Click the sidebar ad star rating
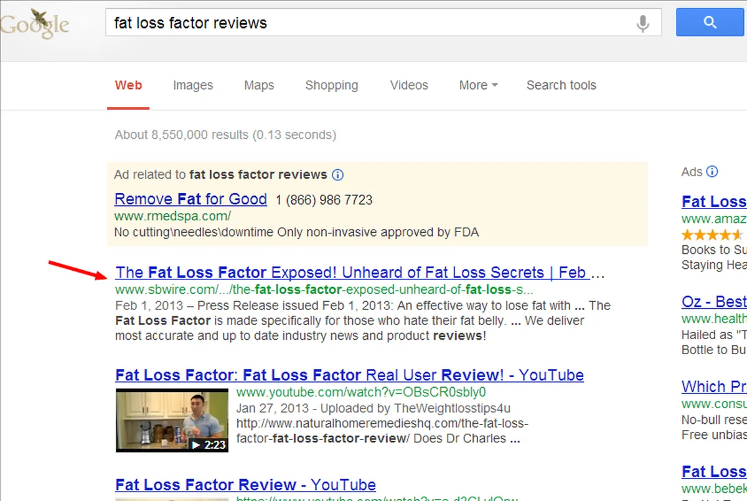The image size is (747, 501). [713, 235]
